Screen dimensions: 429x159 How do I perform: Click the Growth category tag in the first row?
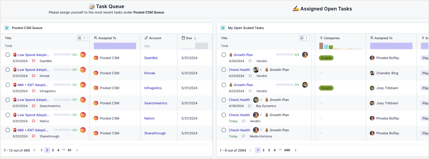pos(326,58)
